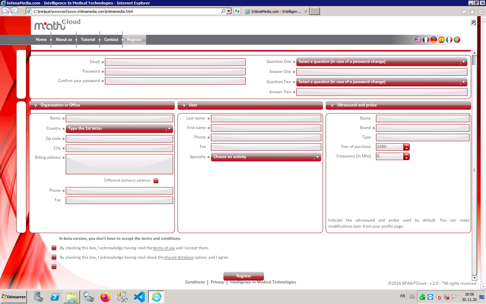Image resolution: width=486 pixels, height=304 pixels.
Task: Choose German via the Germany flag
Action: 434,40
